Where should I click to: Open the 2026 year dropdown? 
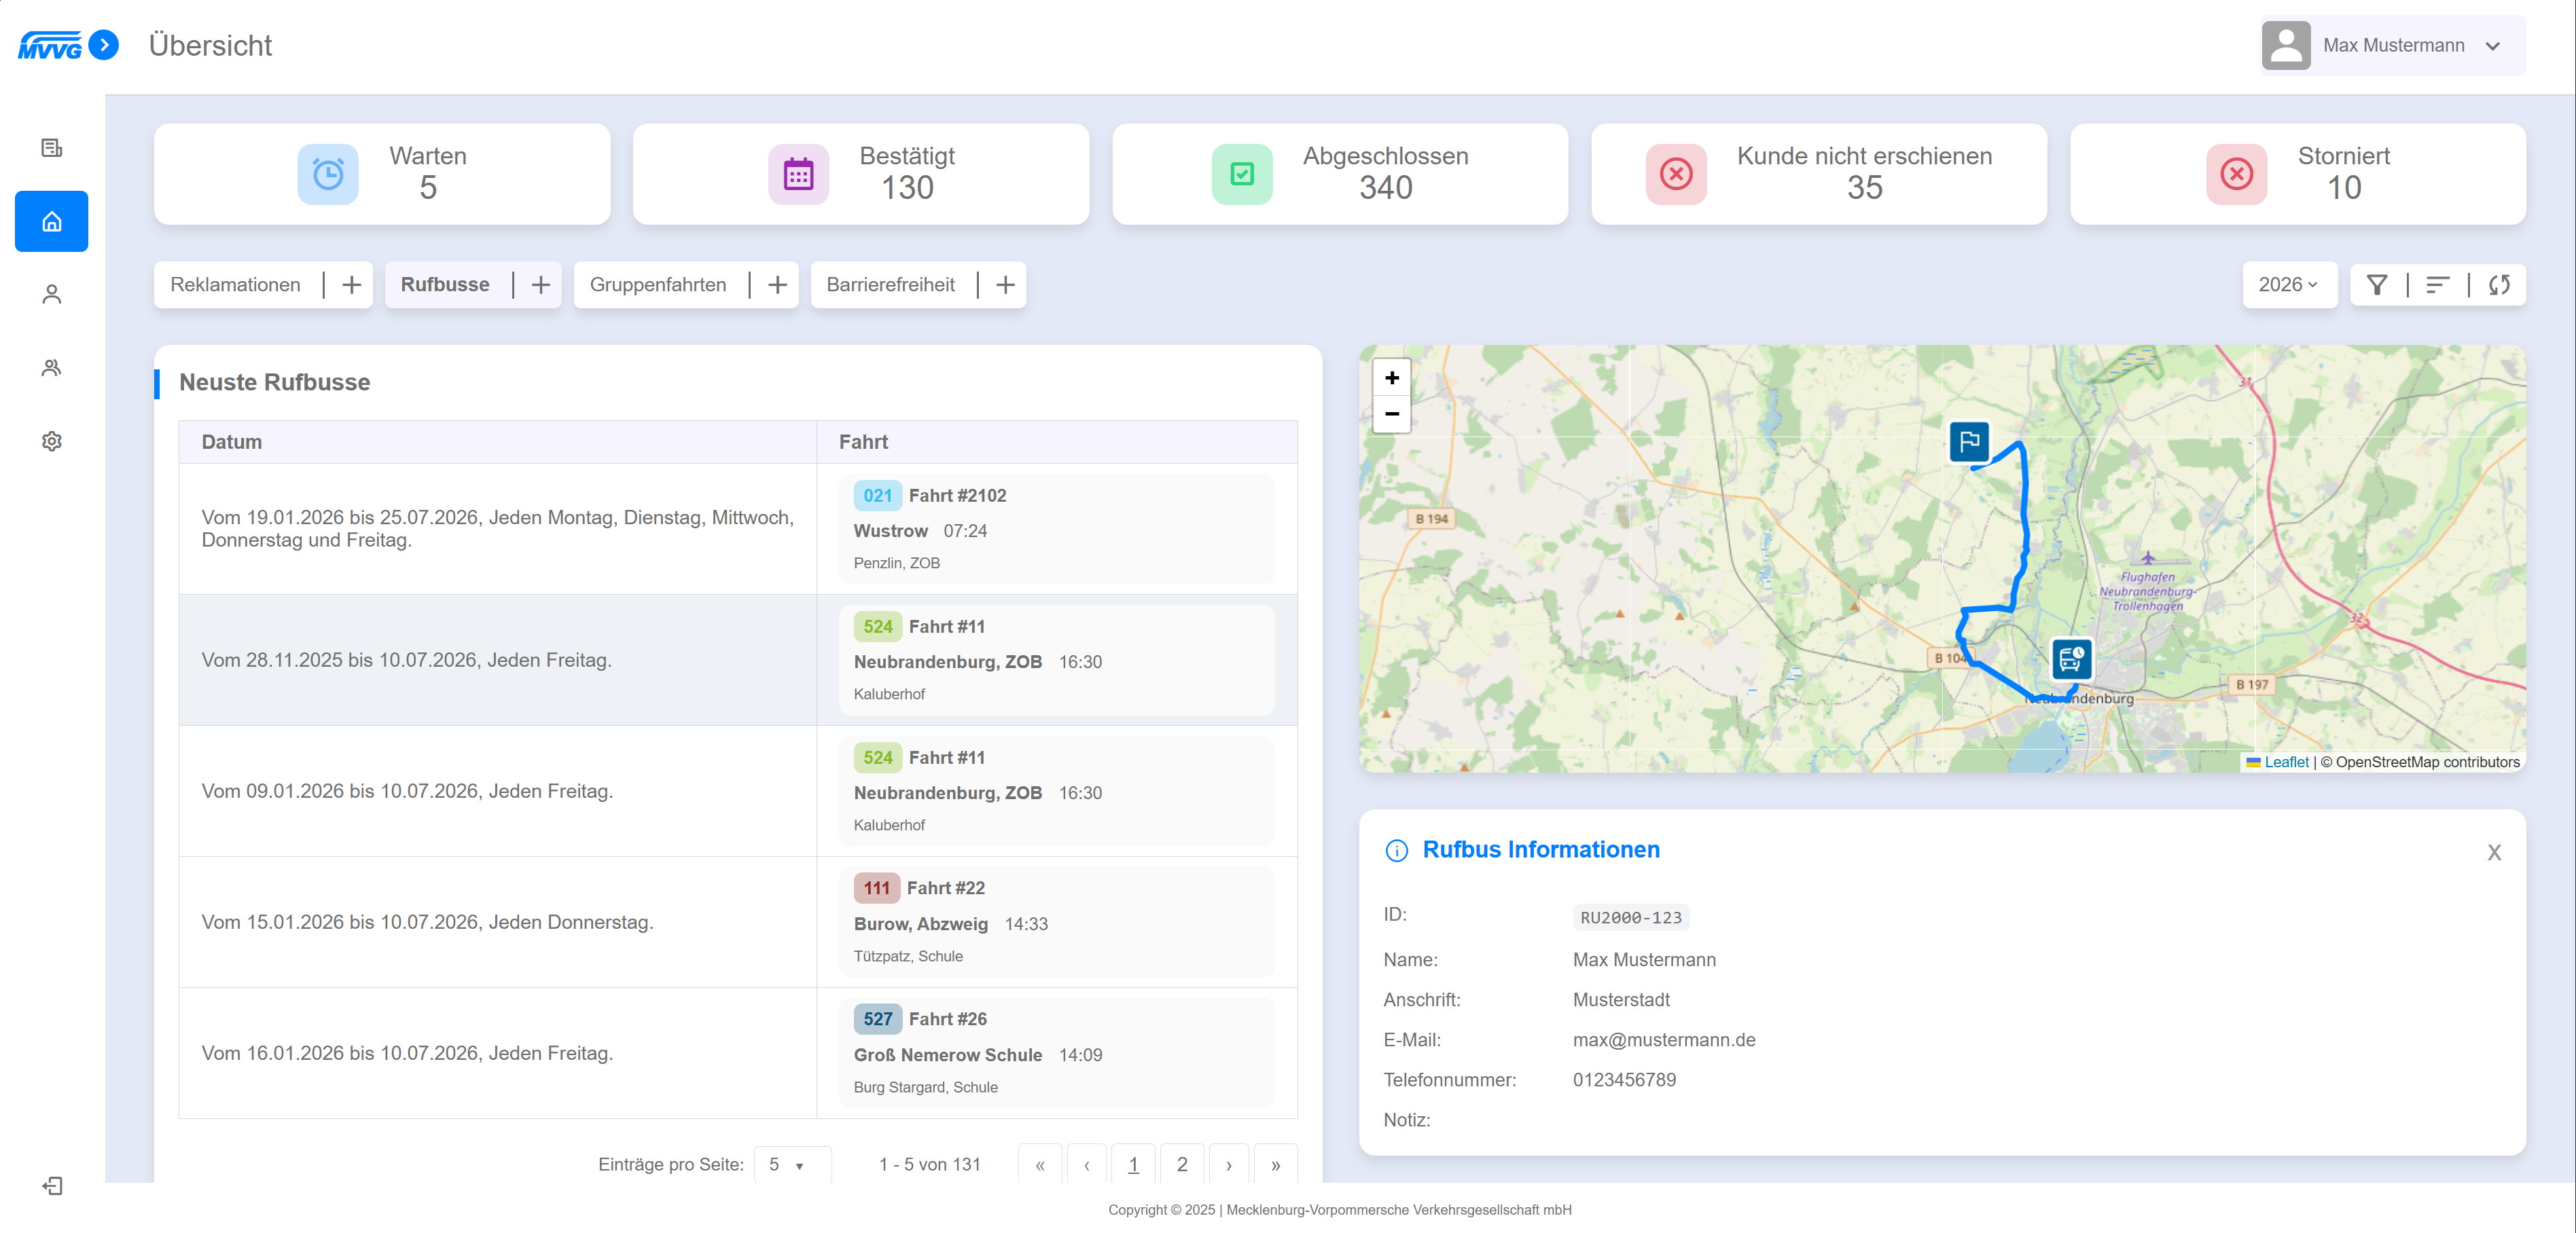(x=2288, y=284)
